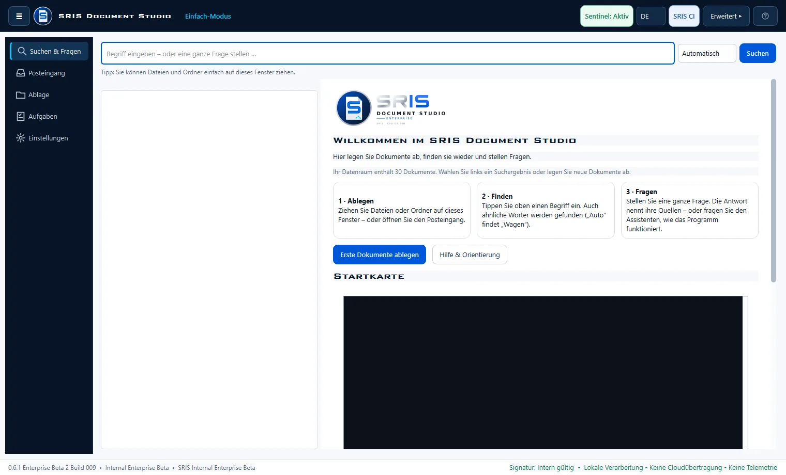Click the SRIS round logo in header
786x475 pixels.
pos(43,16)
